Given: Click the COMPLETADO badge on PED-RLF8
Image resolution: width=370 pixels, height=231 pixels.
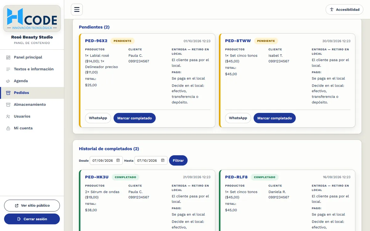Looking at the screenshot, I should pos(265,177).
